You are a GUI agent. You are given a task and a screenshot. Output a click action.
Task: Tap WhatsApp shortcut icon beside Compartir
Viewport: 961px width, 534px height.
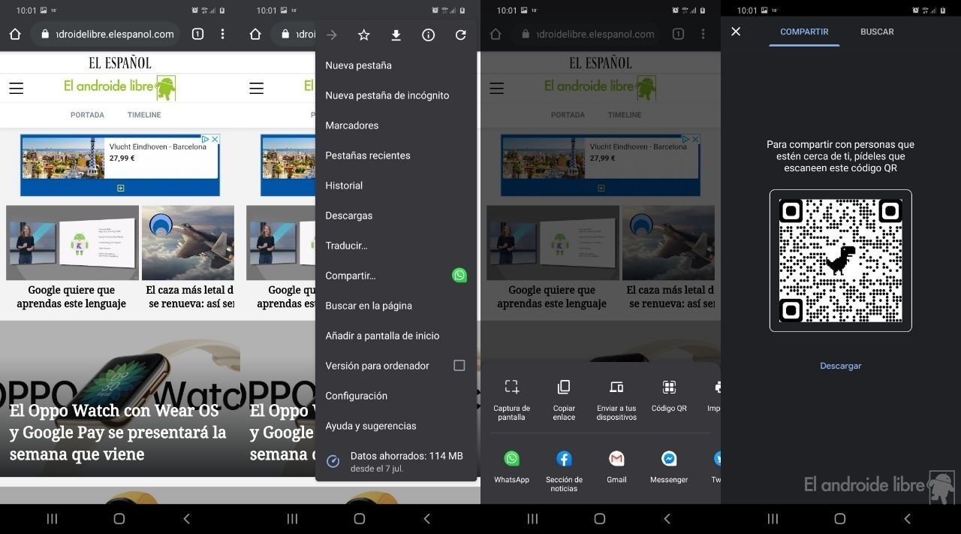[x=459, y=276]
